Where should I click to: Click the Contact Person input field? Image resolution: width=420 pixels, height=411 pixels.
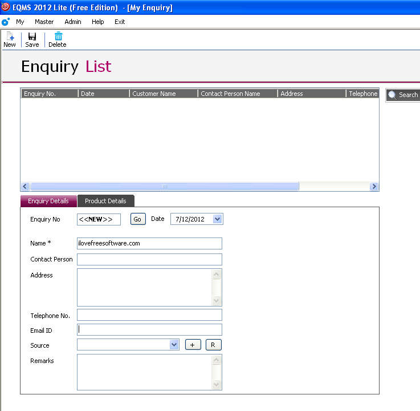[149, 259]
